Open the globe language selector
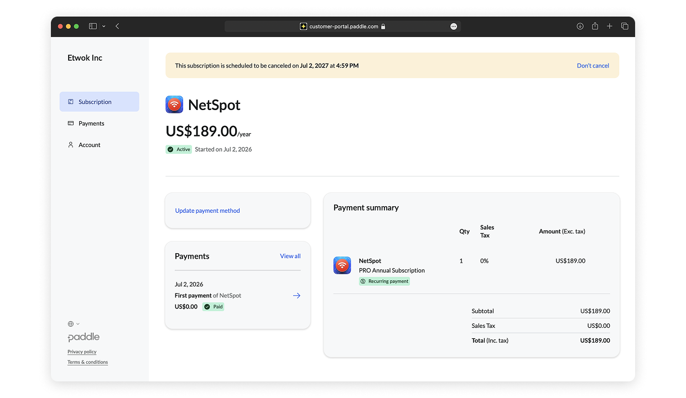 pos(74,324)
